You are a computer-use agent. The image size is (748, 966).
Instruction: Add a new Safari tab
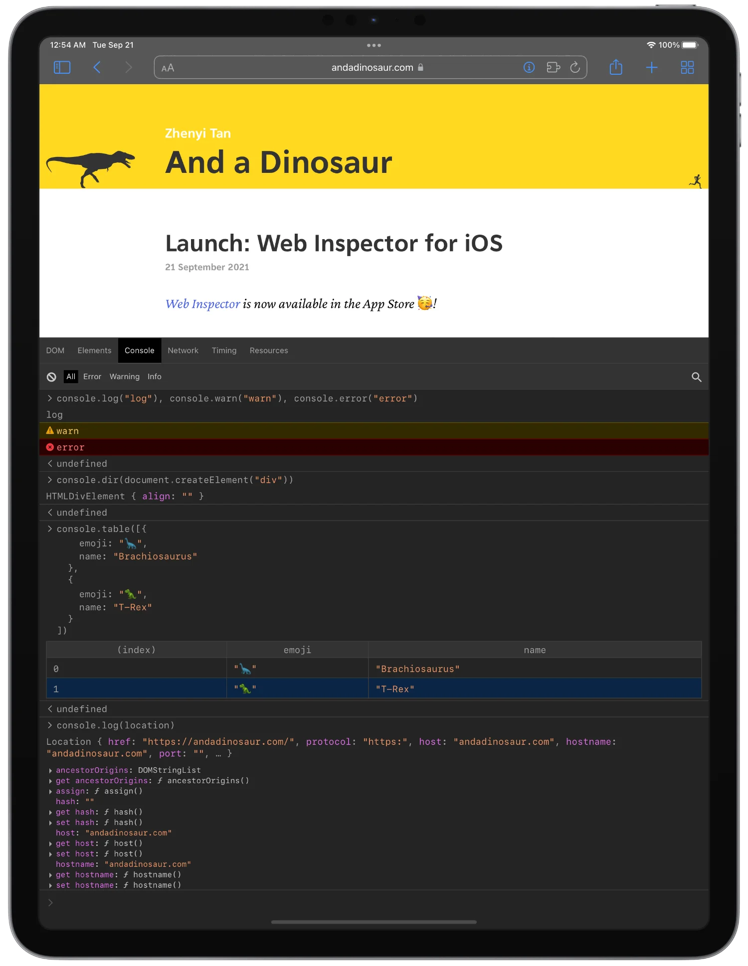click(652, 67)
